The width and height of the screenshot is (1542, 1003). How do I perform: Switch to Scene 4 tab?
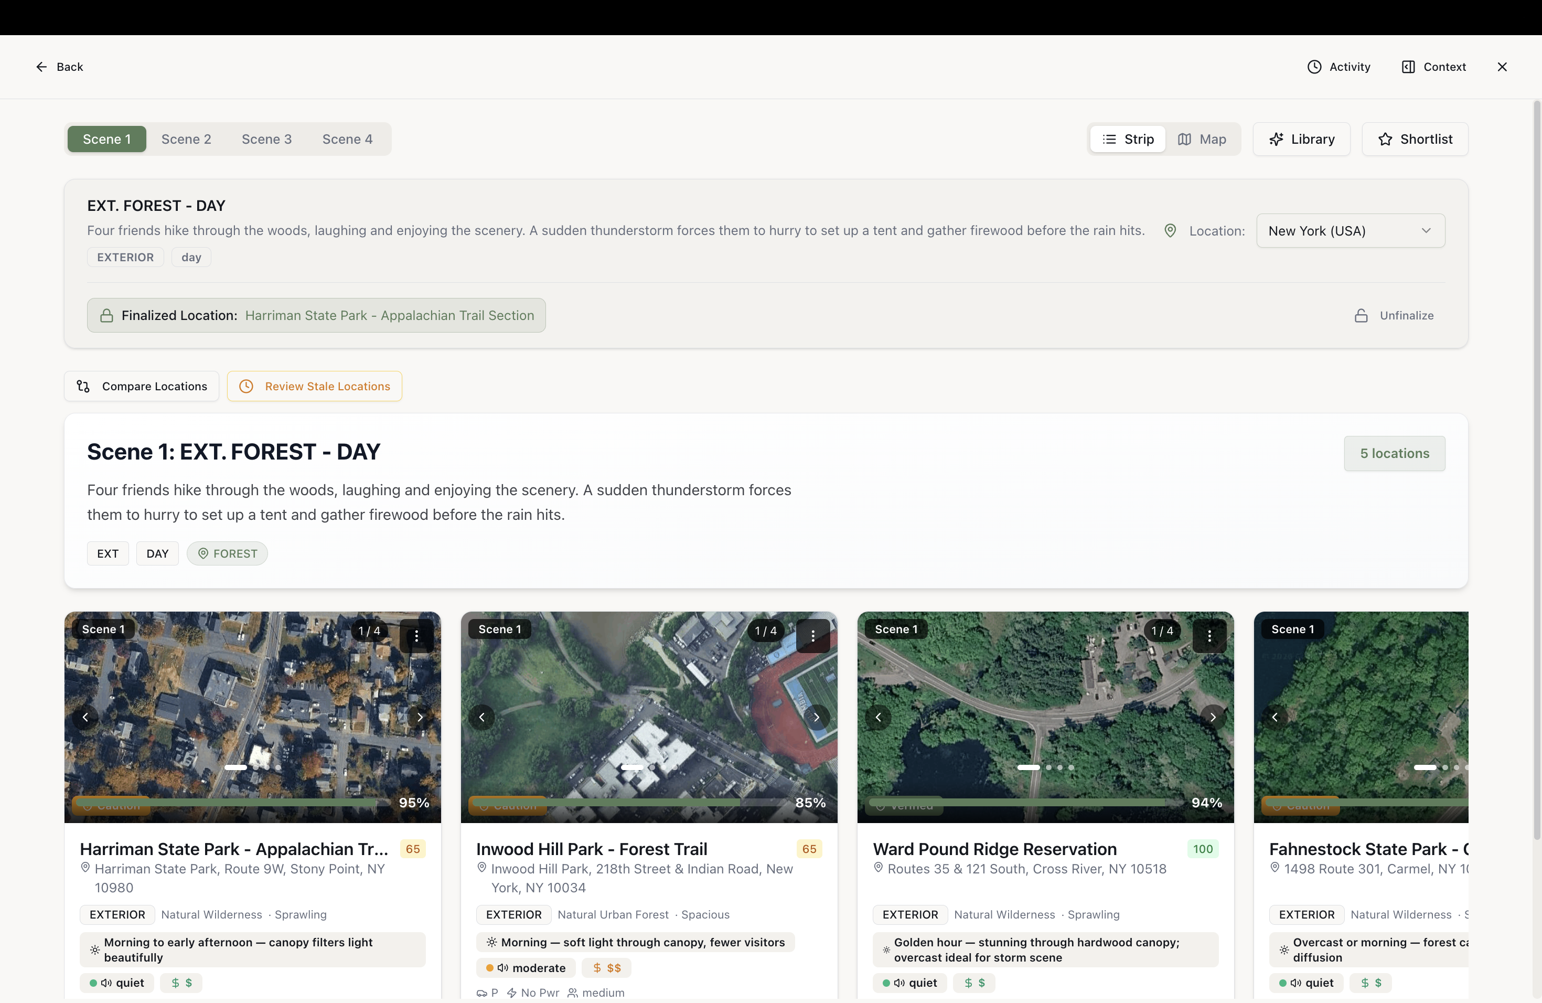(x=347, y=138)
